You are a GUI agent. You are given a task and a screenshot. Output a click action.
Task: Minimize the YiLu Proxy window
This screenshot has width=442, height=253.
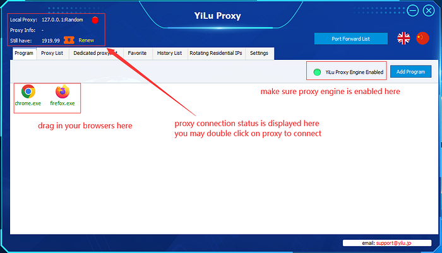[412, 11]
